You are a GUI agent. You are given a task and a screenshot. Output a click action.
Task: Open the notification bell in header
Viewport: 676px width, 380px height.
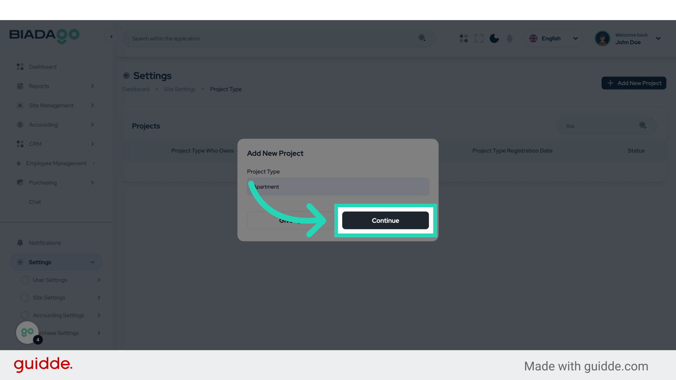click(x=509, y=38)
